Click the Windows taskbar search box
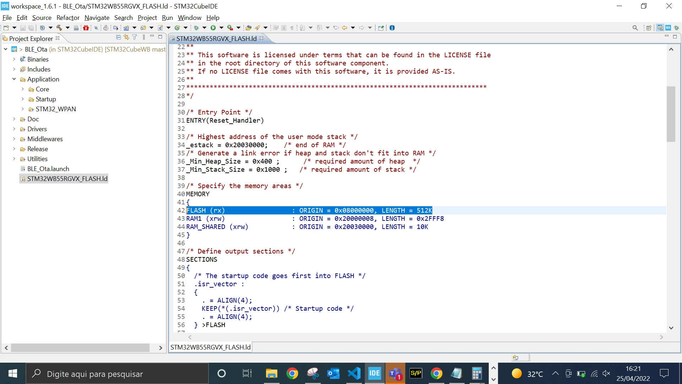Viewport: 682px width, 384px height. point(117,374)
